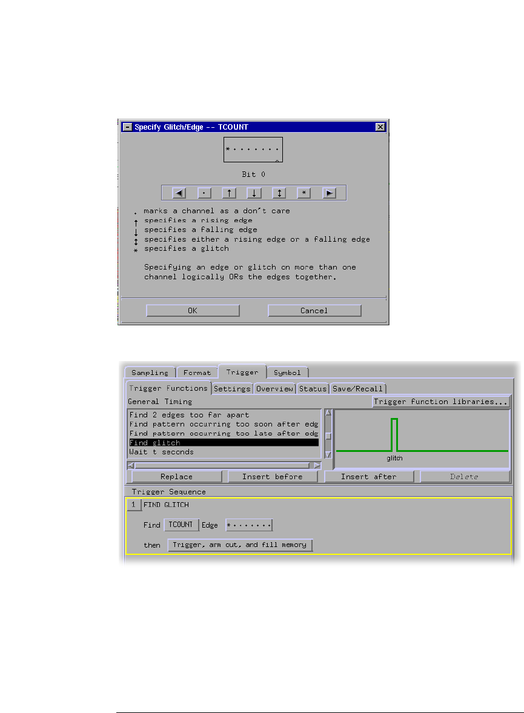Select trigger sequence step 1
The height and width of the screenshot is (713, 524).
point(133,505)
